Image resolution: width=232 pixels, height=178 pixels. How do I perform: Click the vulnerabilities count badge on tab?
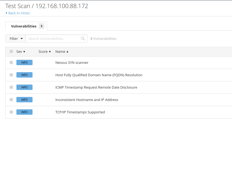pos(41,26)
